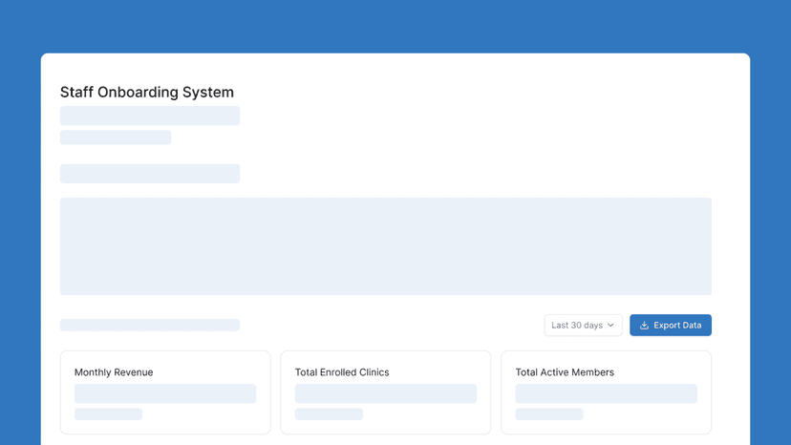791x445 pixels.
Task: Click the first loading bar below the title
Action: click(150, 116)
